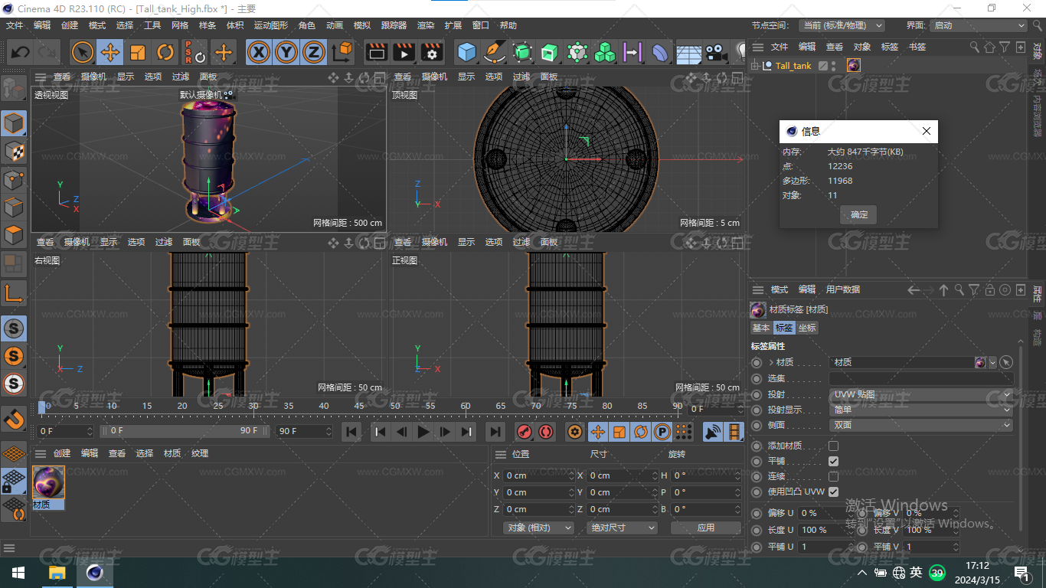Add a Camera from the toolbar
Image resolution: width=1046 pixels, height=588 pixels.
coord(715,52)
